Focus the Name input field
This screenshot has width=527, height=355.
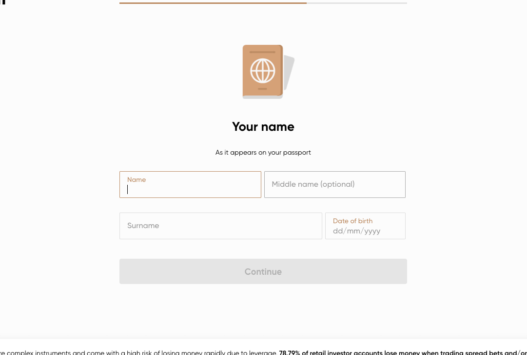pos(190,184)
